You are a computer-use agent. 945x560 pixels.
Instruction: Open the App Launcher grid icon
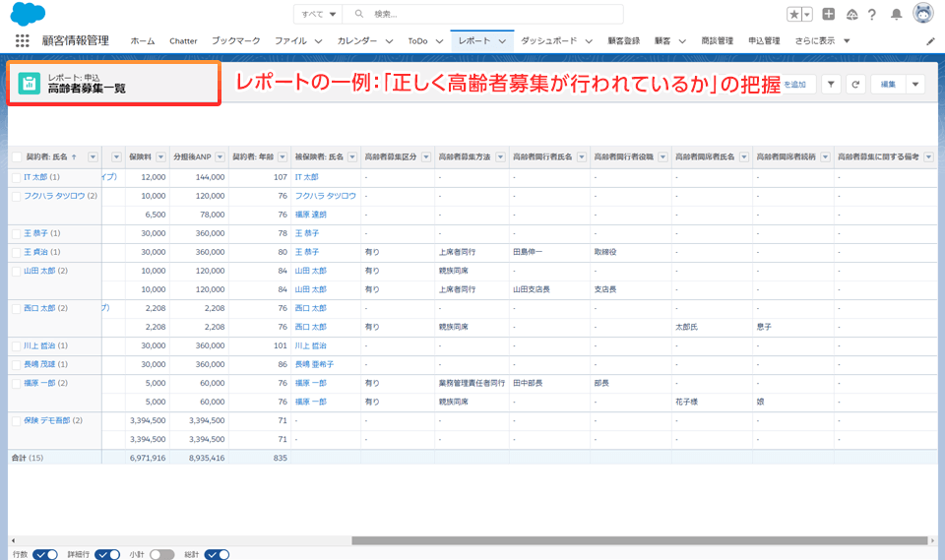pos(23,40)
